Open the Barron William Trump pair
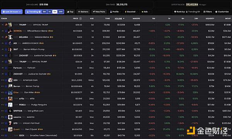This screenshot has height=139, width=232. (x=116, y=49)
